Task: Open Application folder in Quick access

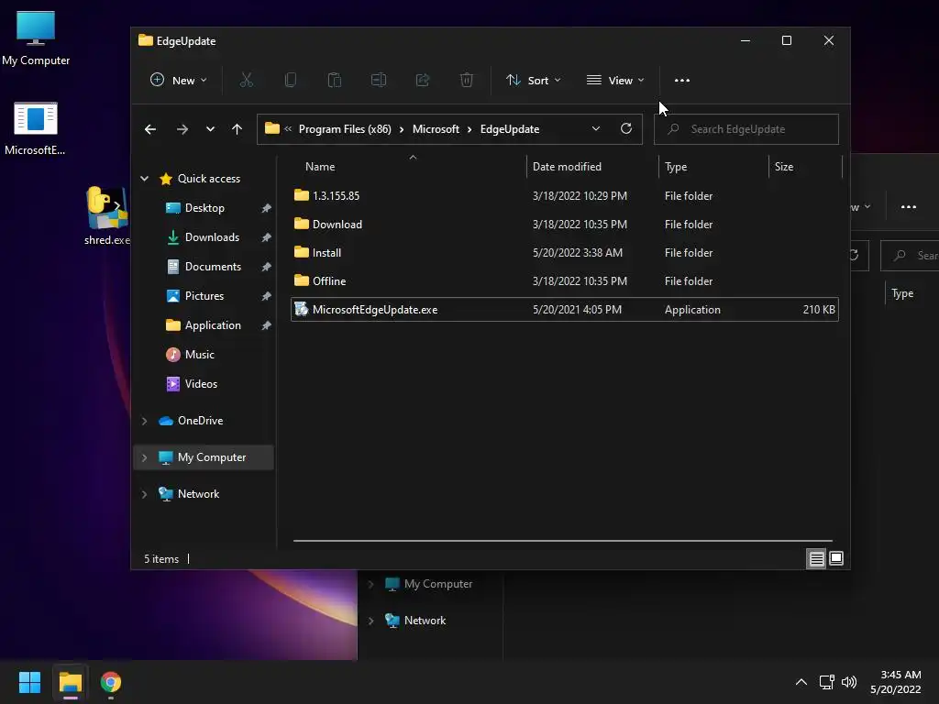Action: [212, 325]
